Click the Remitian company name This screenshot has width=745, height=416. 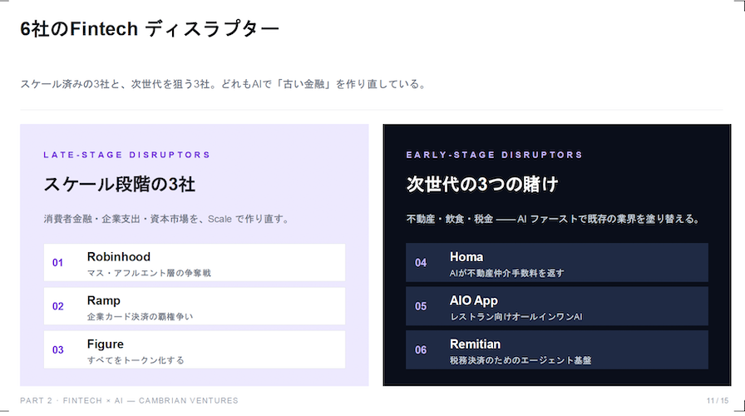click(475, 344)
